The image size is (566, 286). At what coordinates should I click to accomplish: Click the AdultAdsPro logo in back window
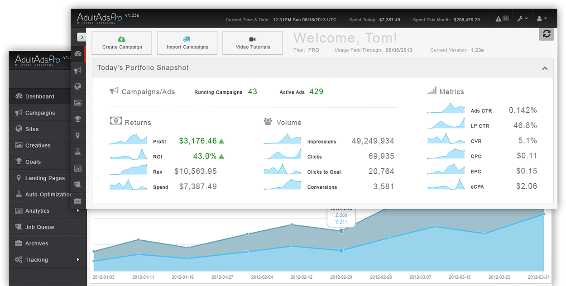click(38, 60)
